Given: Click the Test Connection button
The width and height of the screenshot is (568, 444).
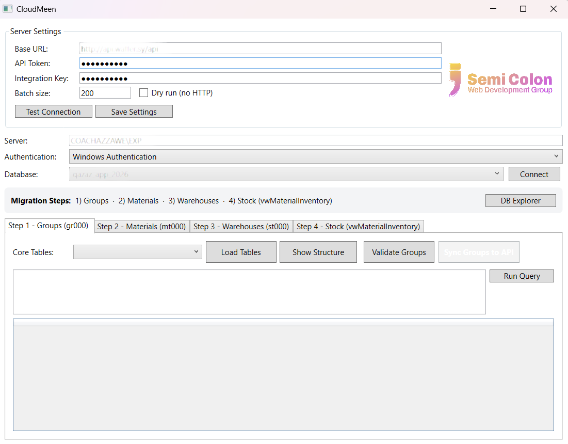Looking at the screenshot, I should coord(54,112).
